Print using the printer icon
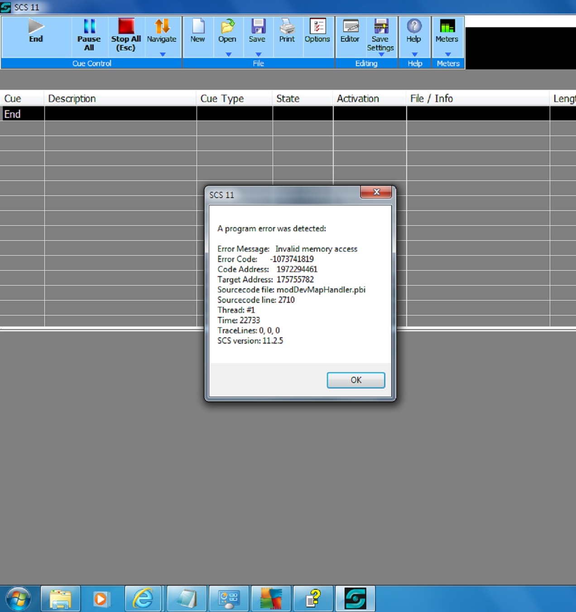 [287, 27]
